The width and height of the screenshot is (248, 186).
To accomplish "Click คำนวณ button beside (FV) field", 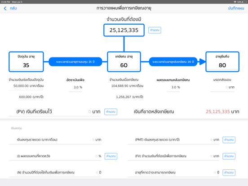I will point(229,156).
